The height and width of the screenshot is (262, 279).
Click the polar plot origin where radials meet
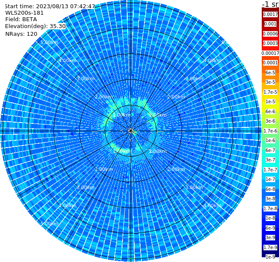coord(131,131)
